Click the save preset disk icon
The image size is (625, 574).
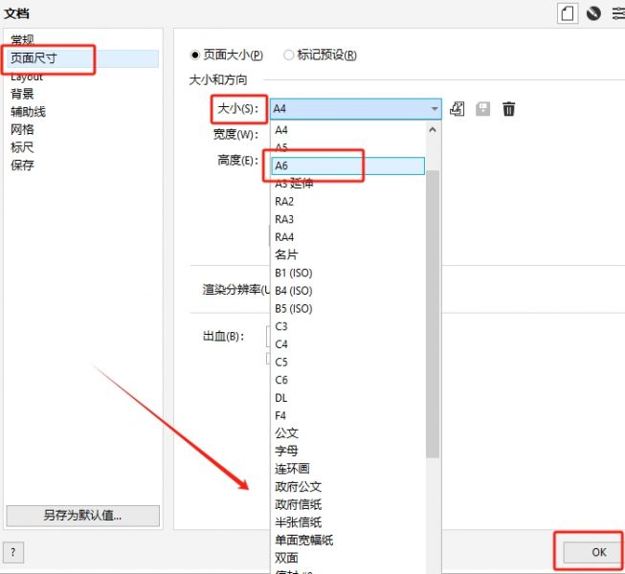pos(482,109)
